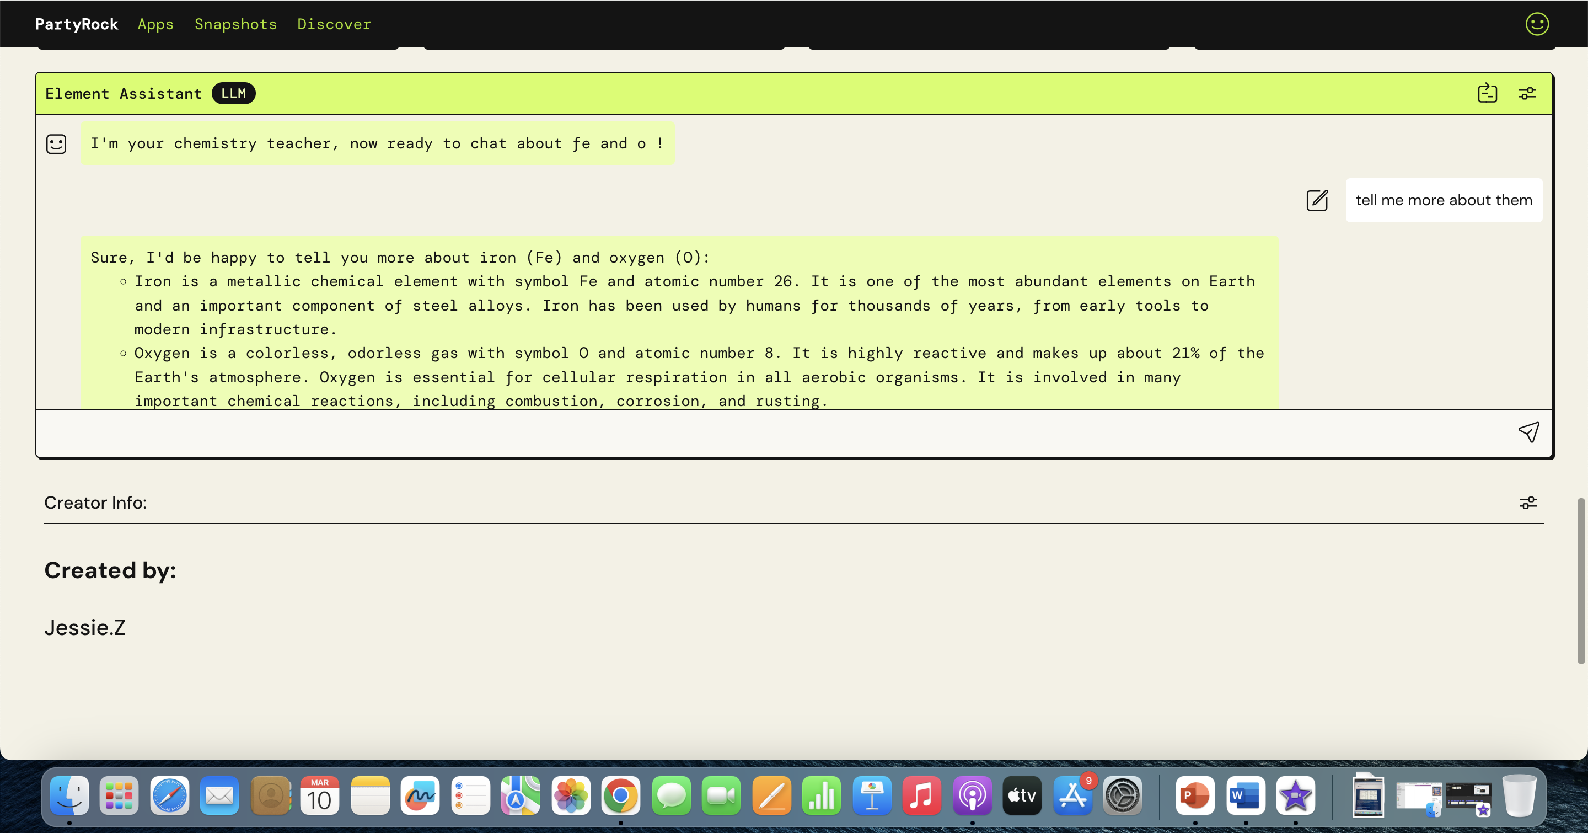Open Creator Info settings sliders icon
The image size is (1588, 833).
pyautogui.click(x=1527, y=503)
